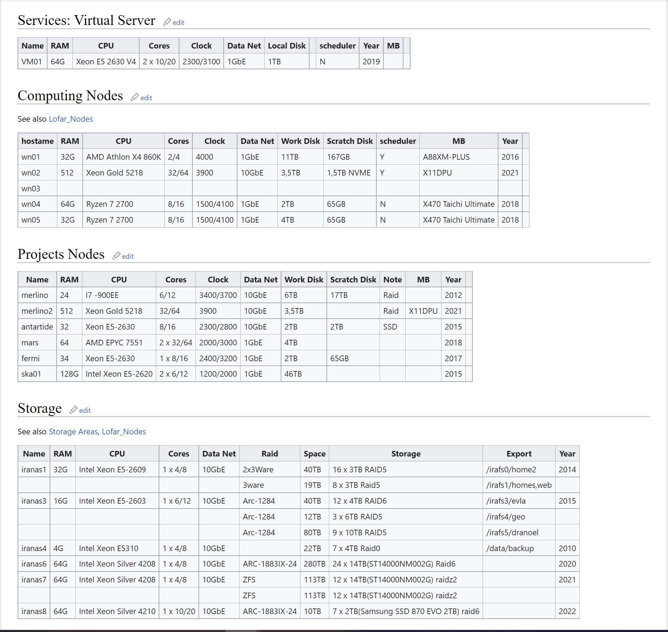Select the AMD EPYC 7551 CPU cell
The height and width of the screenshot is (632, 668).
tap(119, 343)
